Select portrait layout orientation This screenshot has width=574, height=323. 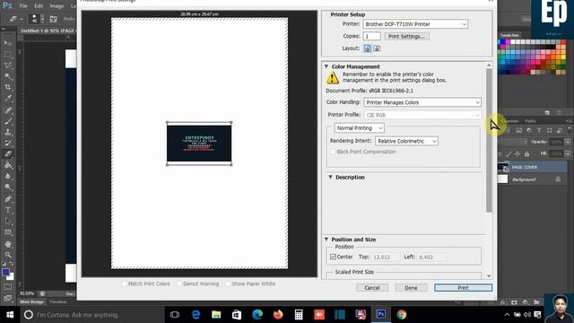[x=367, y=48]
